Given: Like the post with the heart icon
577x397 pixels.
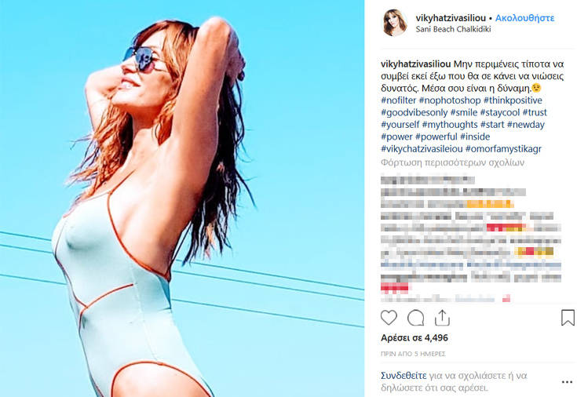Looking at the screenshot, I should [389, 318].
